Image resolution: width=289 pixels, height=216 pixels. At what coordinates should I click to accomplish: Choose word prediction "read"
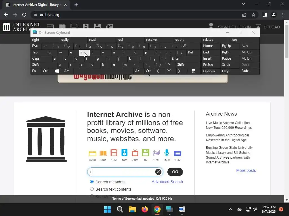(102, 40)
